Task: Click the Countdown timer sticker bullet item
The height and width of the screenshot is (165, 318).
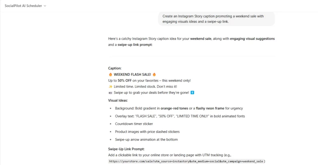Action: (134, 124)
